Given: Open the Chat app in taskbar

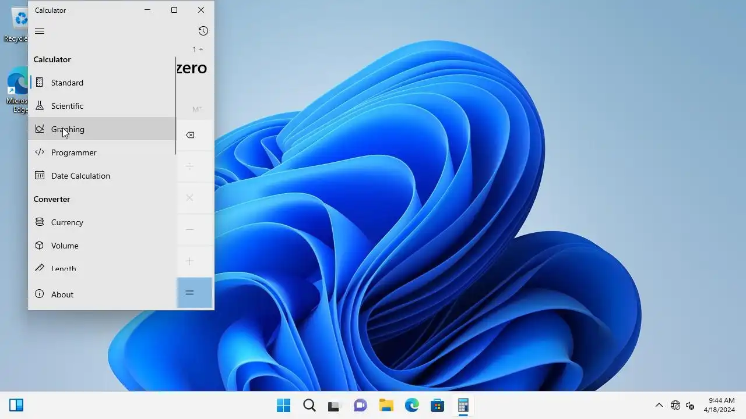Looking at the screenshot, I should (x=360, y=406).
